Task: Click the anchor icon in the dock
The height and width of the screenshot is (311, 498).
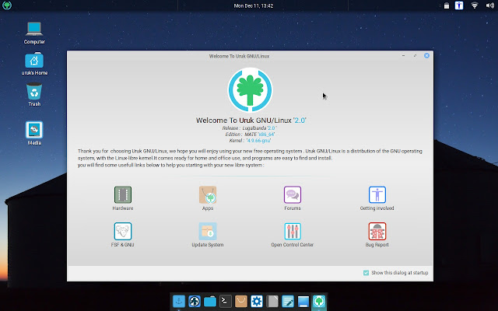Action: (x=179, y=301)
